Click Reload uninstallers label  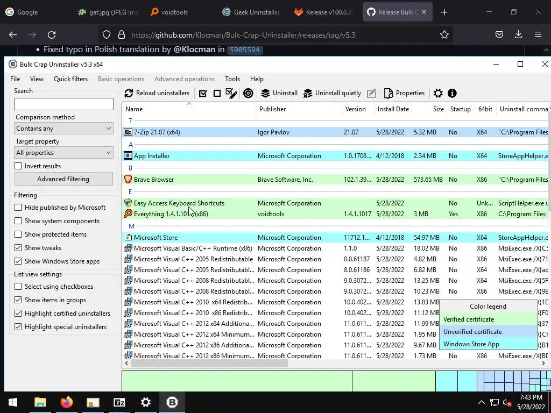[x=163, y=93]
